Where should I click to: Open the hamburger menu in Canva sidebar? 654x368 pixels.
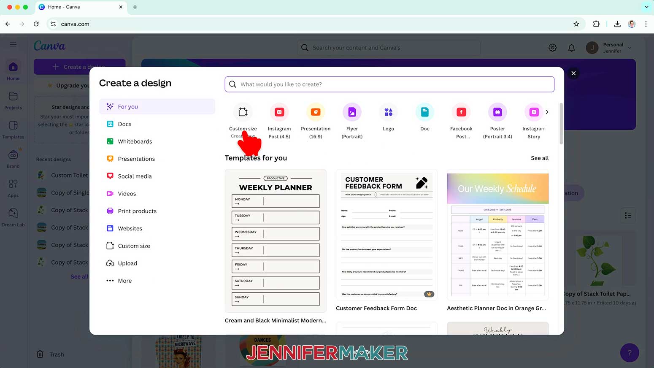[x=13, y=44]
